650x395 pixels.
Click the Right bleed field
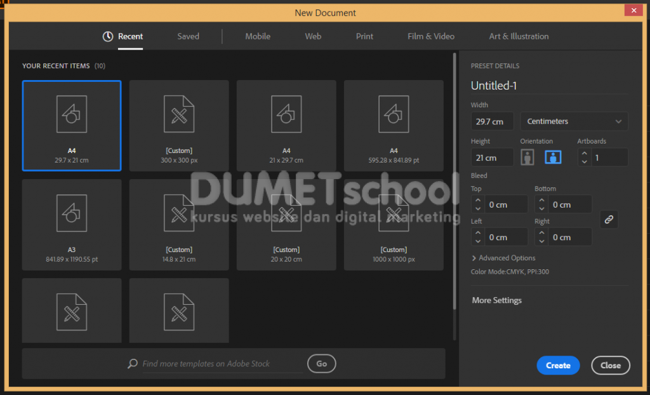tap(570, 238)
